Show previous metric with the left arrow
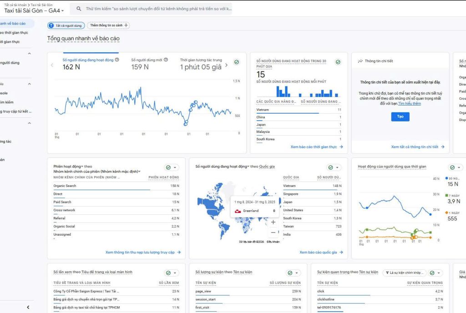This screenshot has width=466, height=313. click(52, 65)
